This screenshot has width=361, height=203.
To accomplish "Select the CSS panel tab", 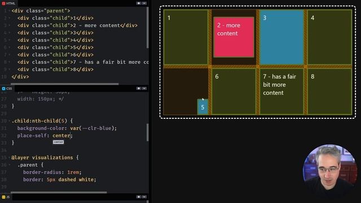I will pyautogui.click(x=7, y=89).
